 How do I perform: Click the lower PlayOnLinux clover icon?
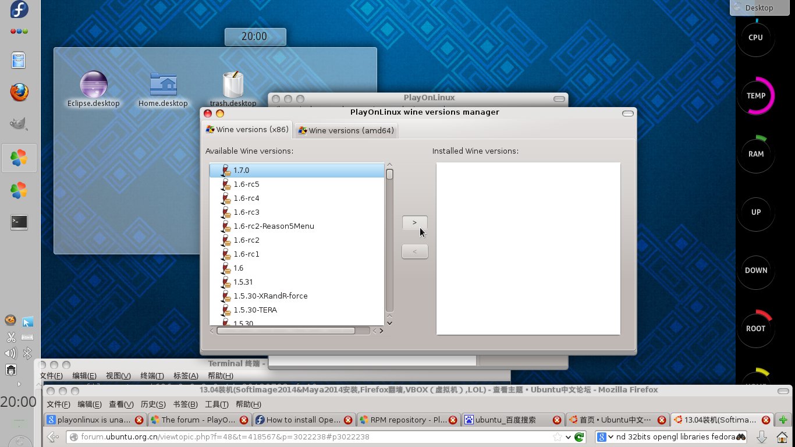coord(19,190)
